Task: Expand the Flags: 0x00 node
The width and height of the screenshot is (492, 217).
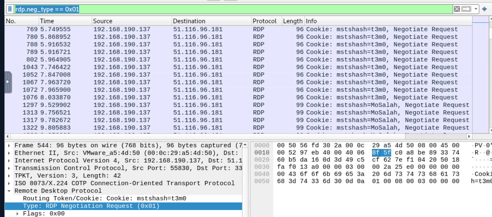Action: 18,214
